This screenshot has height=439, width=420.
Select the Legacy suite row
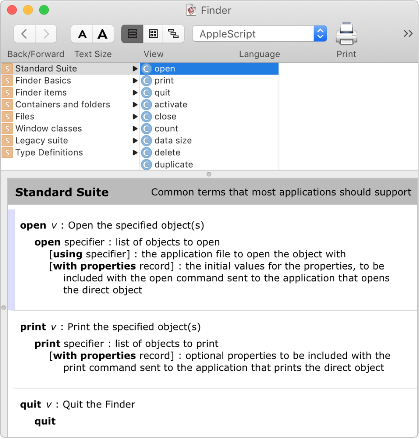click(x=70, y=141)
